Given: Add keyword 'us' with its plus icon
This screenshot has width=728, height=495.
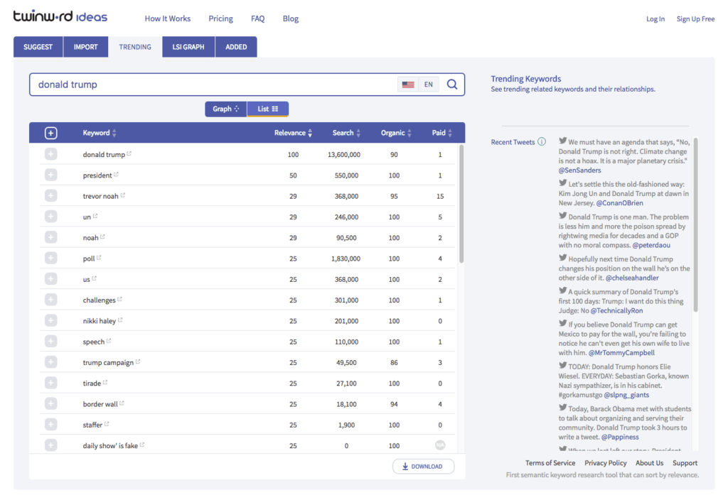Looking at the screenshot, I should (50, 279).
